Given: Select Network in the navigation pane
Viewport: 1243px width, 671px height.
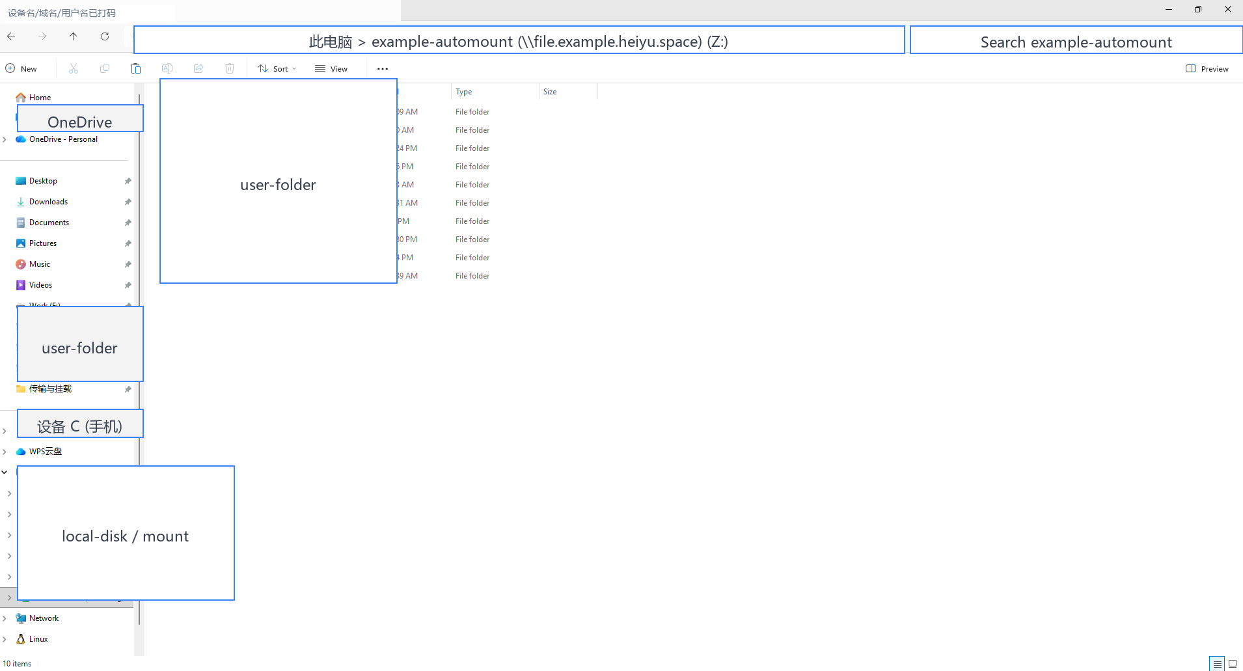Looking at the screenshot, I should (x=44, y=618).
